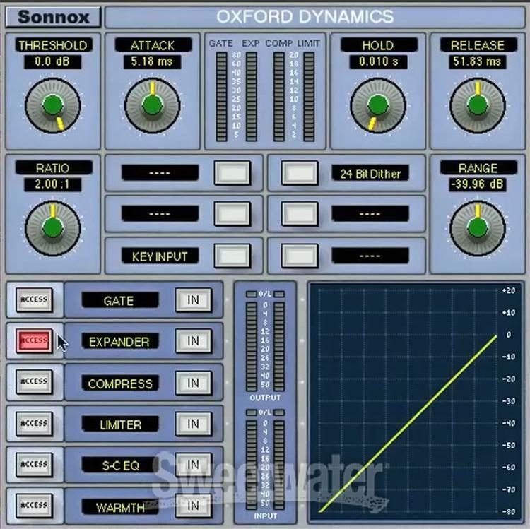Click the EXPANDER label
The height and width of the screenshot is (529, 530).
coord(119,342)
